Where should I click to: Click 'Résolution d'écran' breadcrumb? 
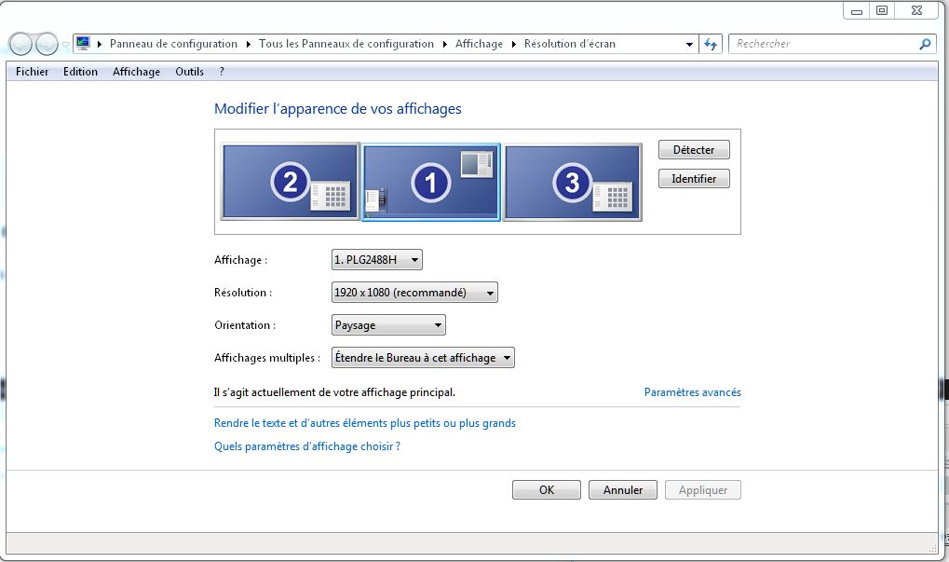pos(570,44)
